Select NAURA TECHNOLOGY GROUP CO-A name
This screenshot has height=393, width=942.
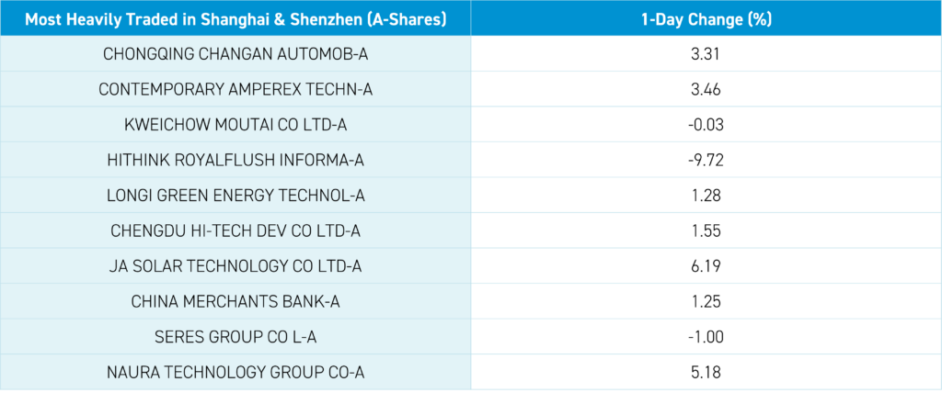point(235,372)
